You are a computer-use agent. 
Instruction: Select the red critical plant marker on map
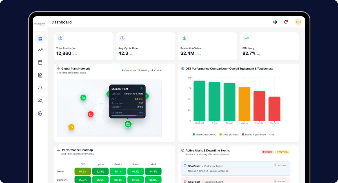click(90, 114)
